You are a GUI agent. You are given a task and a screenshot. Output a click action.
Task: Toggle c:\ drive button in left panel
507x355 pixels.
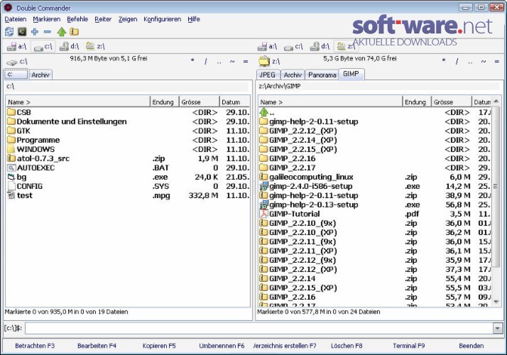pos(43,47)
